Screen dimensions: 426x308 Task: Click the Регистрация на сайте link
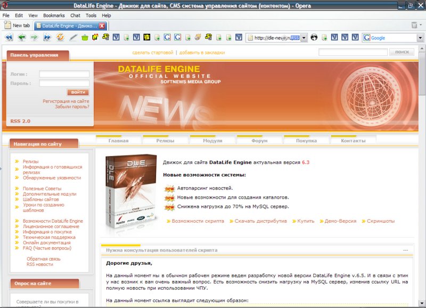pos(65,101)
